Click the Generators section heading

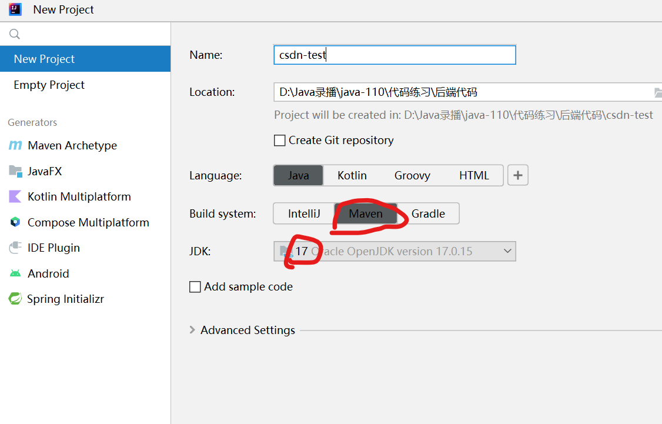tap(32, 122)
